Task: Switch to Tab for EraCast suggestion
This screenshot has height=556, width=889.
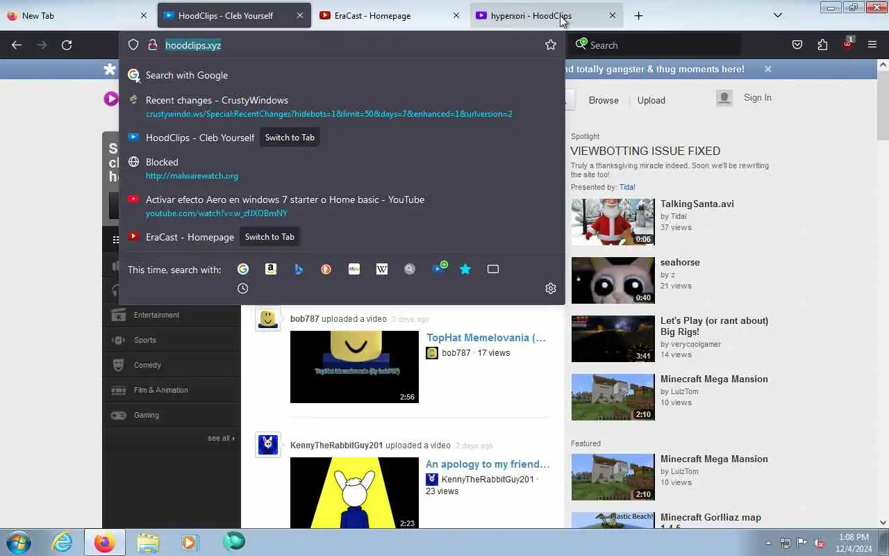Action: (x=269, y=237)
